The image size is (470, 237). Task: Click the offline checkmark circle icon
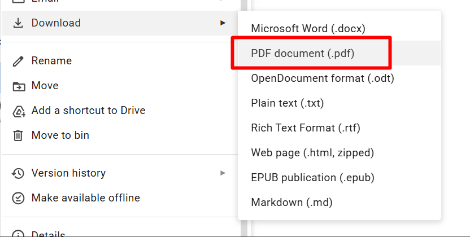[18, 198]
